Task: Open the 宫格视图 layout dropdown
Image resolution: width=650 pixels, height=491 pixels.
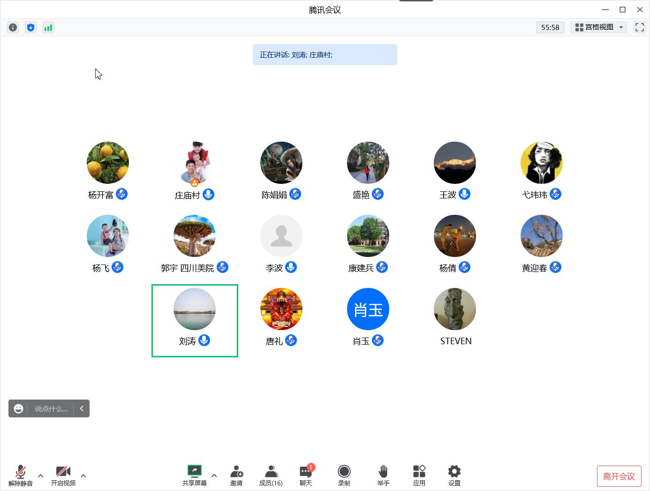Action: pyautogui.click(x=599, y=27)
